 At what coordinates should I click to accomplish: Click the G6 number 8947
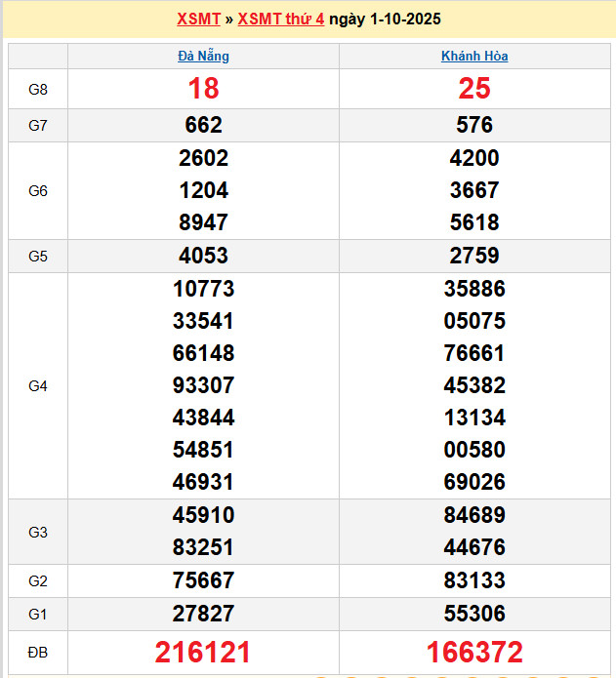[203, 222]
